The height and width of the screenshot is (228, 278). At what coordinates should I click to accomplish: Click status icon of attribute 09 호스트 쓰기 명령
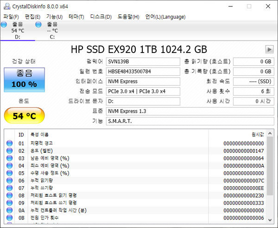point(10,203)
